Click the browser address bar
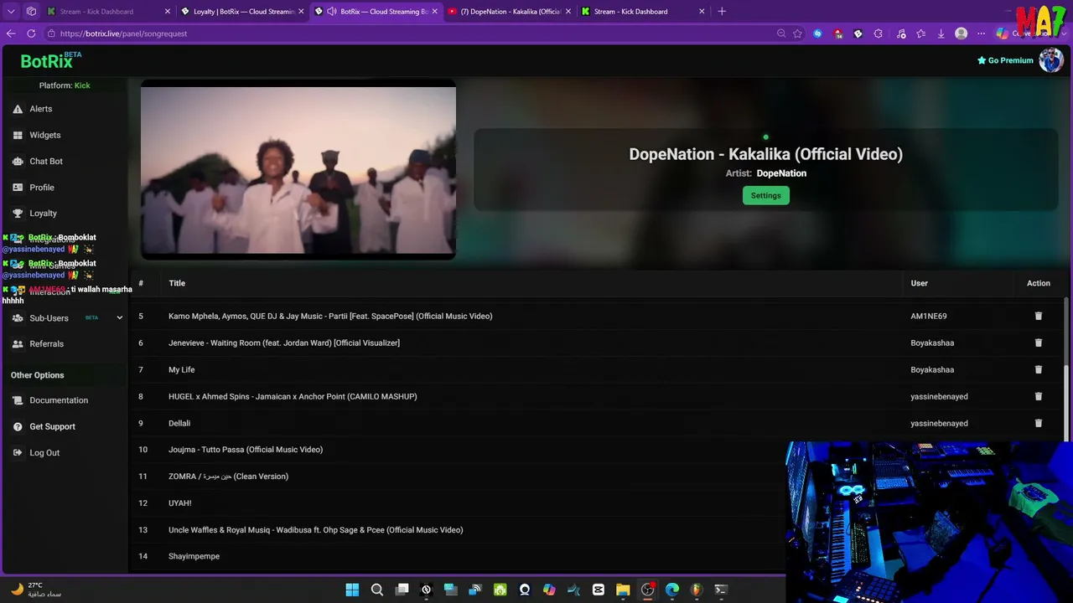1073x603 pixels. (x=411, y=33)
